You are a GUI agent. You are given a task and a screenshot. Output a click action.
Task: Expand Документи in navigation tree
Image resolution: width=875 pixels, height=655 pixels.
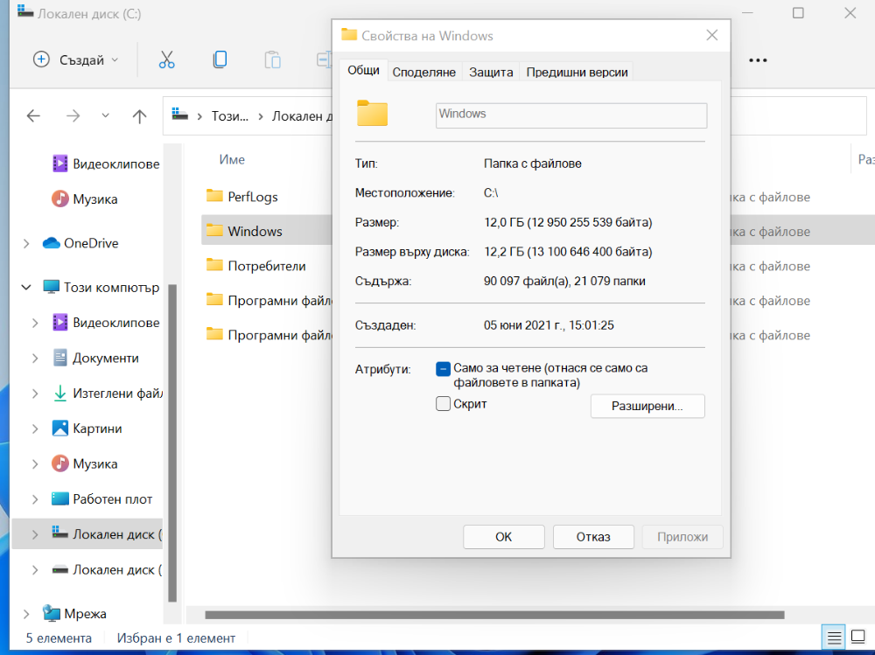pyautogui.click(x=35, y=359)
